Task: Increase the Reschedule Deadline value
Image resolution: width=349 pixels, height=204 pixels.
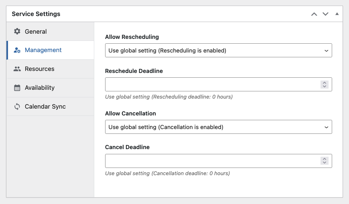Action: coord(325,83)
